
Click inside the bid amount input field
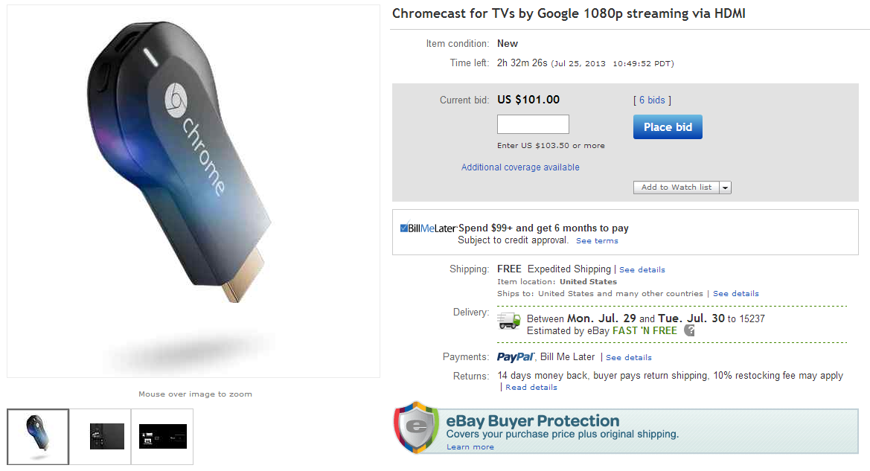[532, 124]
